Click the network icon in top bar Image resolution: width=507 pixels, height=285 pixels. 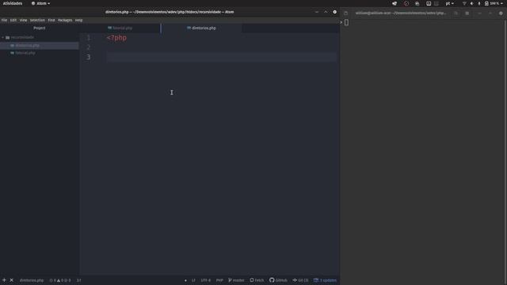(464, 3)
